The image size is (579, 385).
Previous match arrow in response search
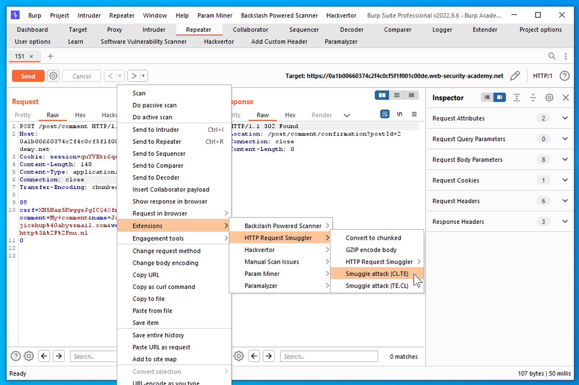pos(254,356)
